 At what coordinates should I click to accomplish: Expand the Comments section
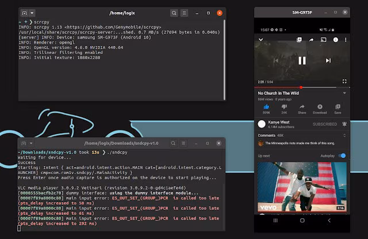344,136
